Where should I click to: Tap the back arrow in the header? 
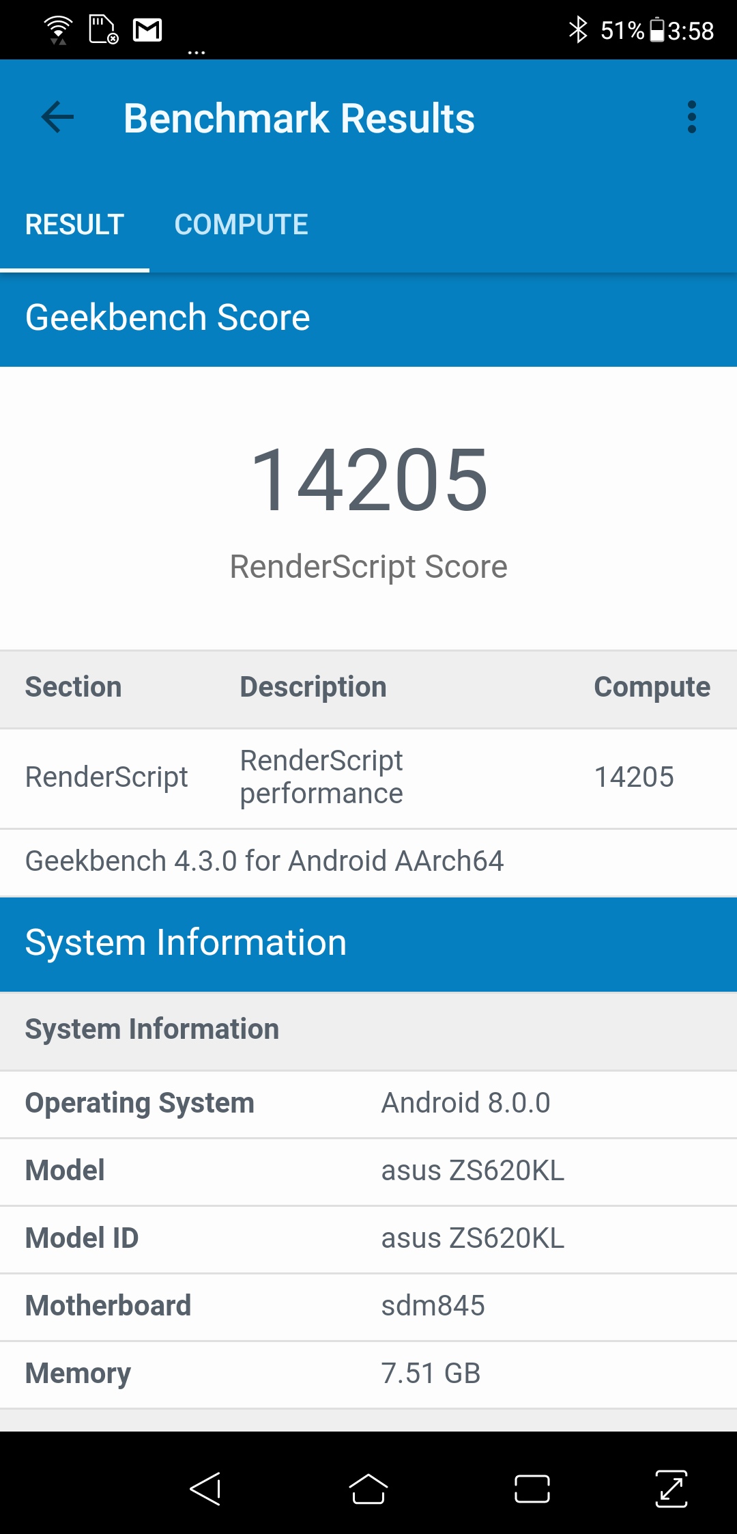pyautogui.click(x=58, y=117)
